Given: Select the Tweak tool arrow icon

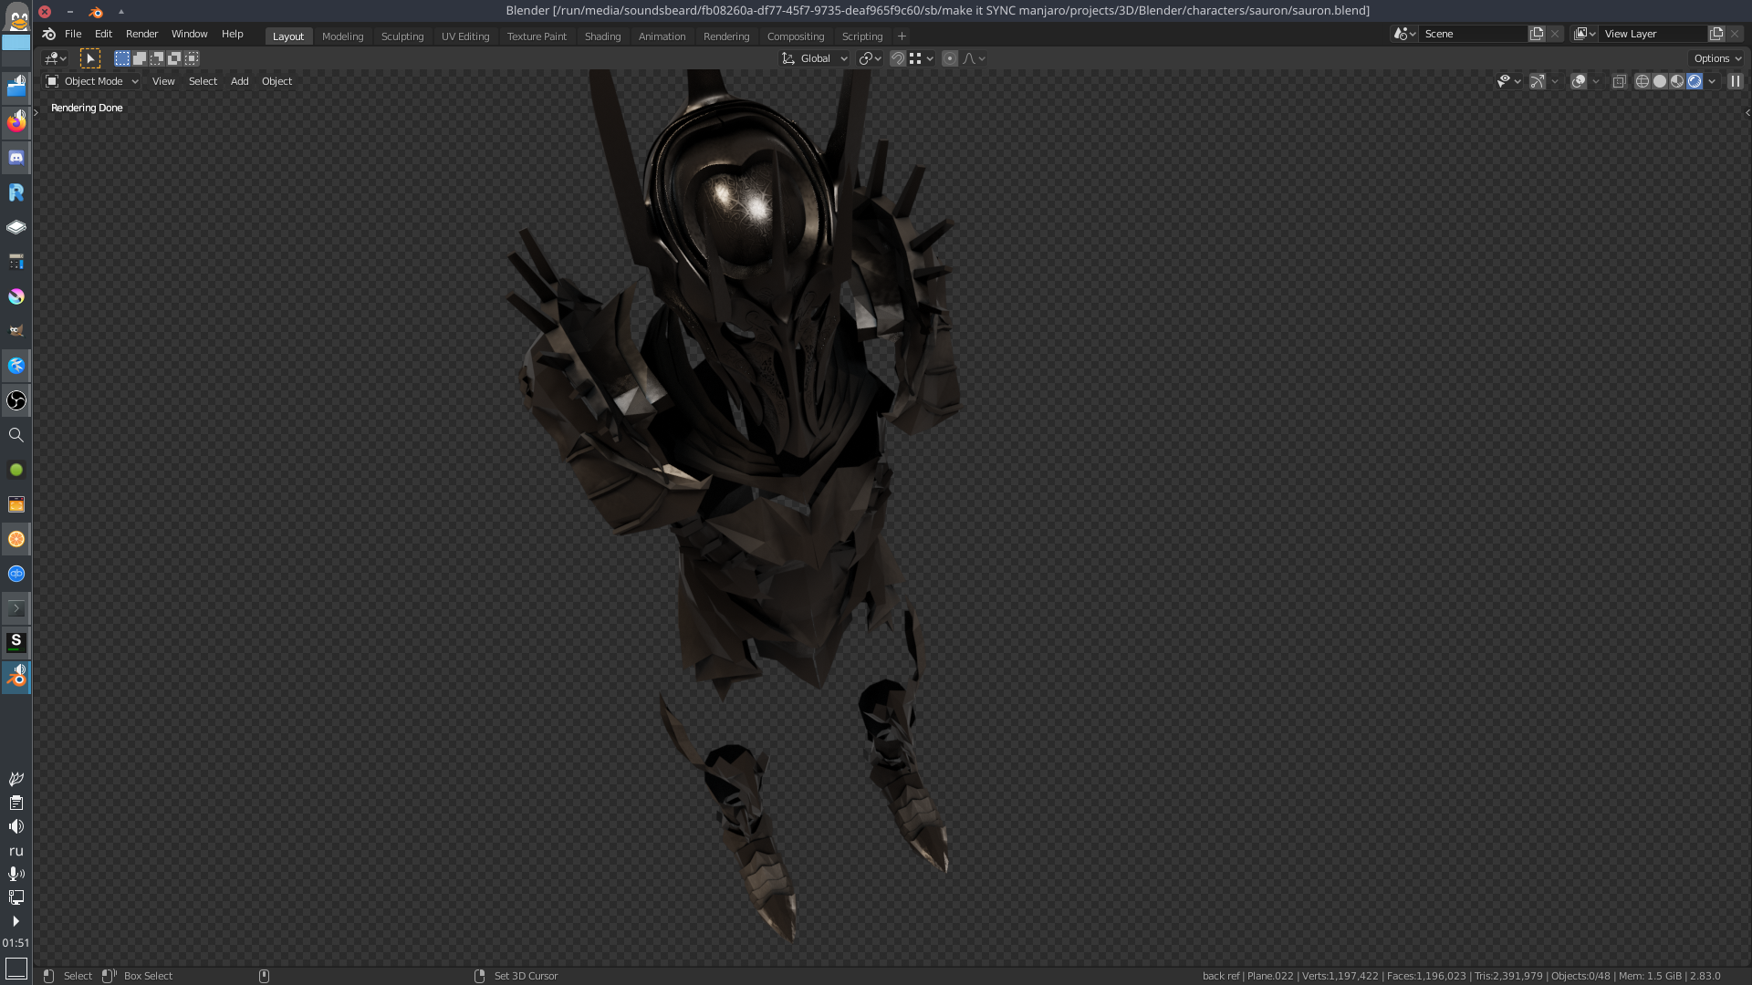Looking at the screenshot, I should (x=90, y=58).
